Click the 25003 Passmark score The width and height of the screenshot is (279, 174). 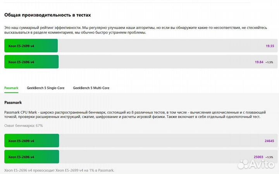[x=258, y=157]
